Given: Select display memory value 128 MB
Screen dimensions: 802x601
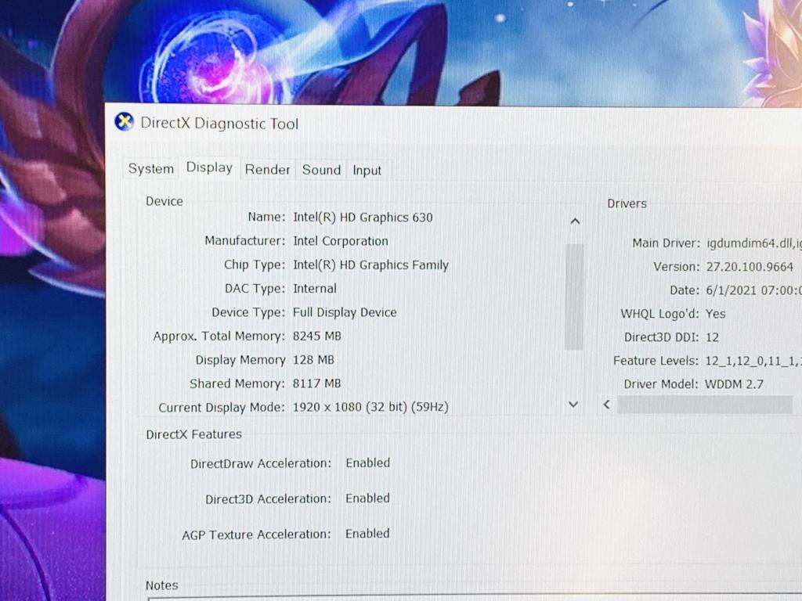Looking at the screenshot, I should pos(313,360).
